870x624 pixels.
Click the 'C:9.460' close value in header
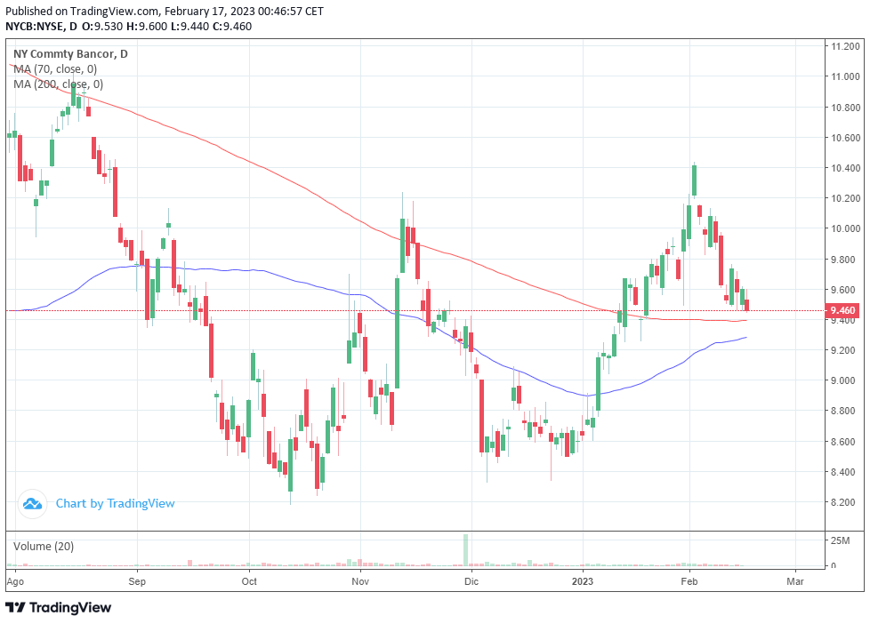(230, 26)
